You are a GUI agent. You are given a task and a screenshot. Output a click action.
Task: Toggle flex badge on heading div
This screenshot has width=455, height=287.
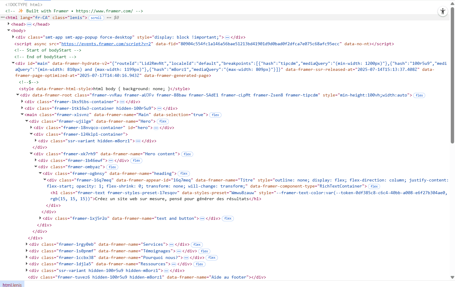[184, 174]
